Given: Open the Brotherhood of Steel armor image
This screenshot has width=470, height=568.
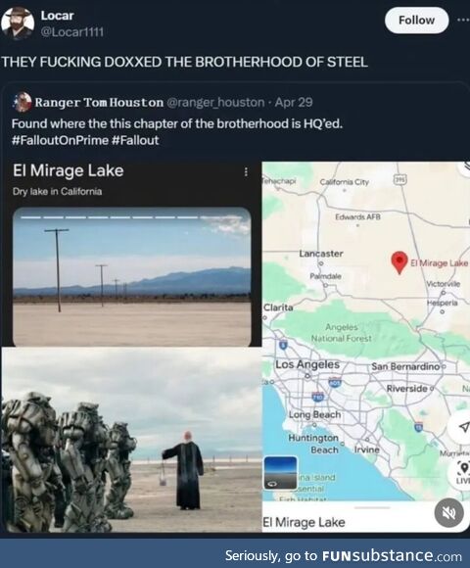Looking at the screenshot, I should coord(132,440).
